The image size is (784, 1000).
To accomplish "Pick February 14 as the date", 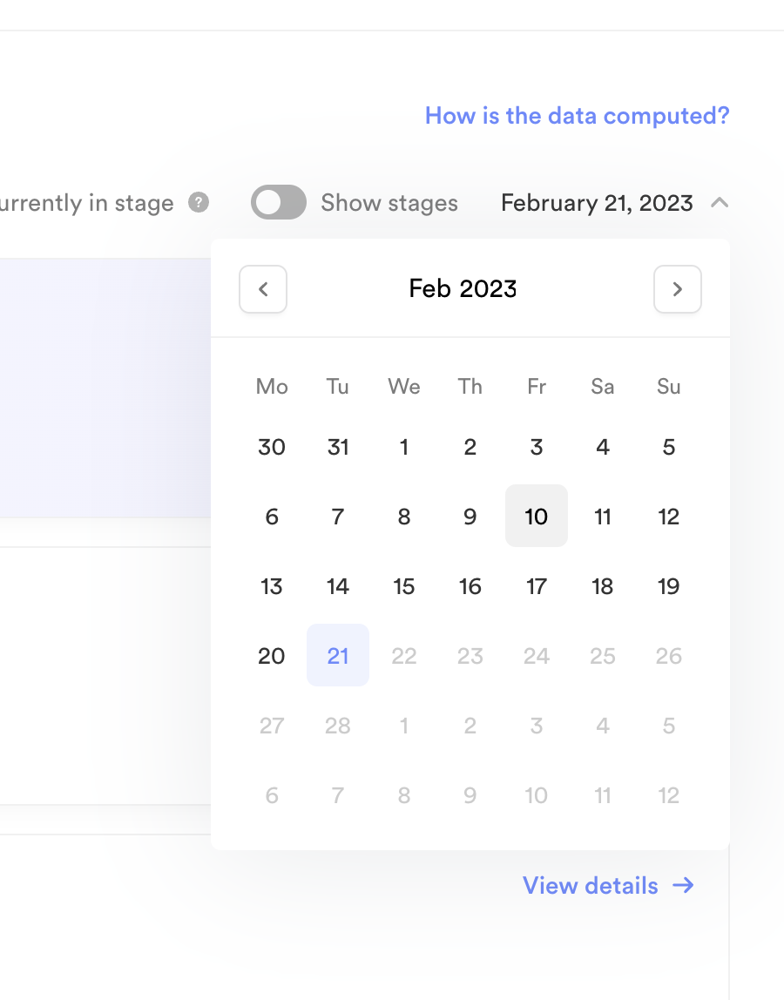I will pyautogui.click(x=338, y=586).
